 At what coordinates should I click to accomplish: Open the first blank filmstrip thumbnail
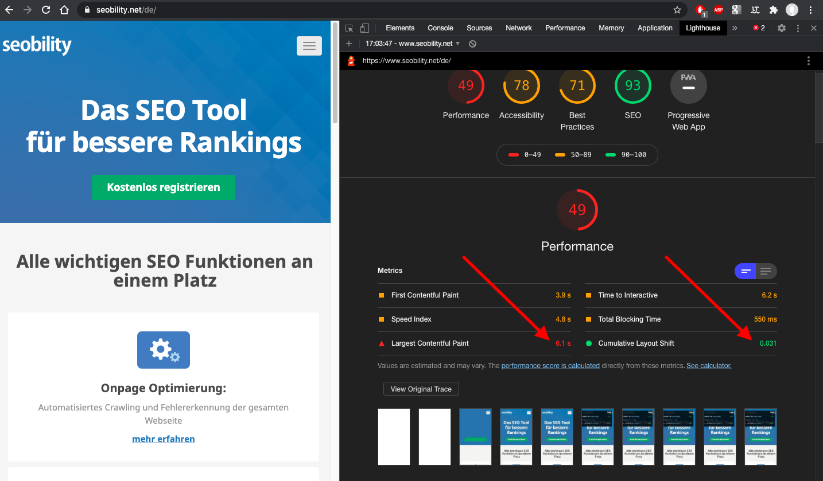(x=394, y=437)
